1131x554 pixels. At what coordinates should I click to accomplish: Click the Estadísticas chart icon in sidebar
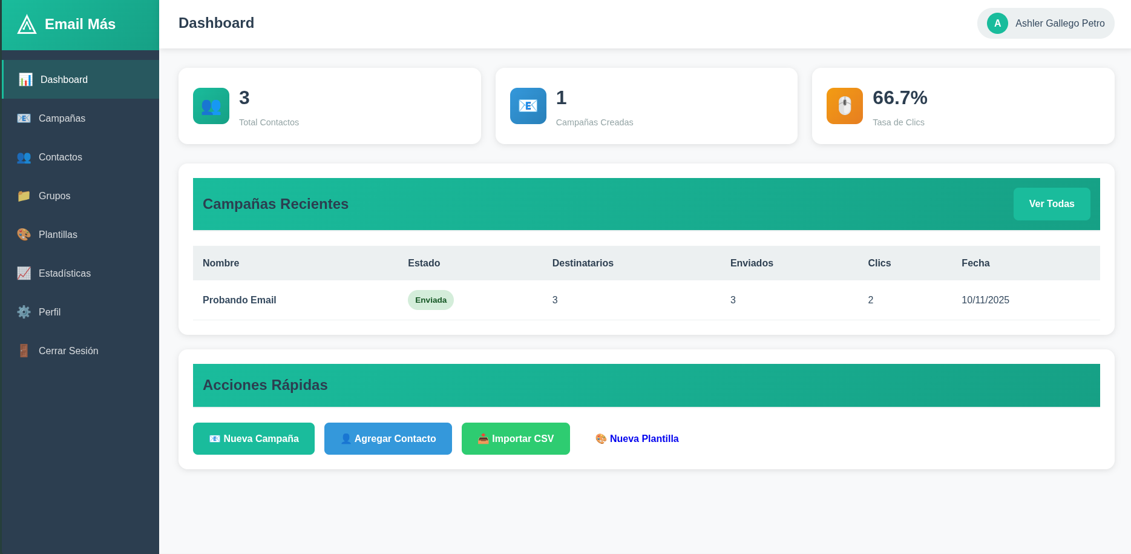point(24,273)
